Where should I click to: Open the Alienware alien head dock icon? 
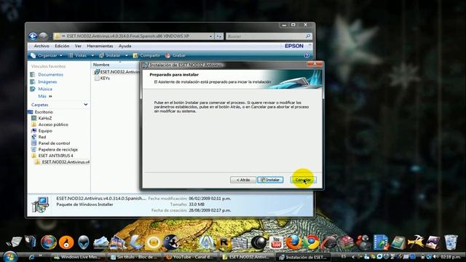coord(84,242)
